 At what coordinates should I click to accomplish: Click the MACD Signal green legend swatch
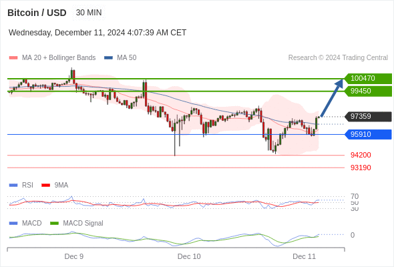coord(54,224)
